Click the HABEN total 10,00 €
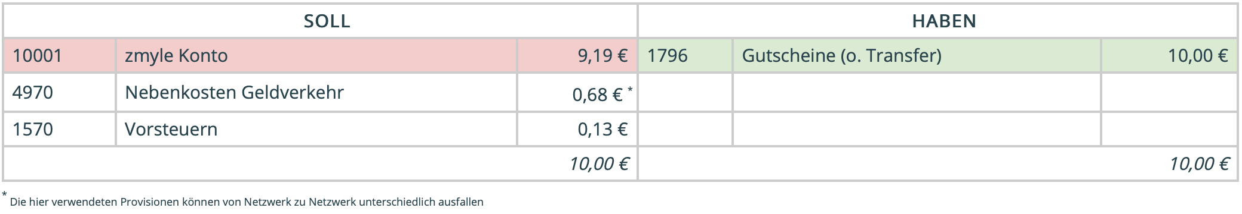The image size is (1242, 214). click(1199, 164)
